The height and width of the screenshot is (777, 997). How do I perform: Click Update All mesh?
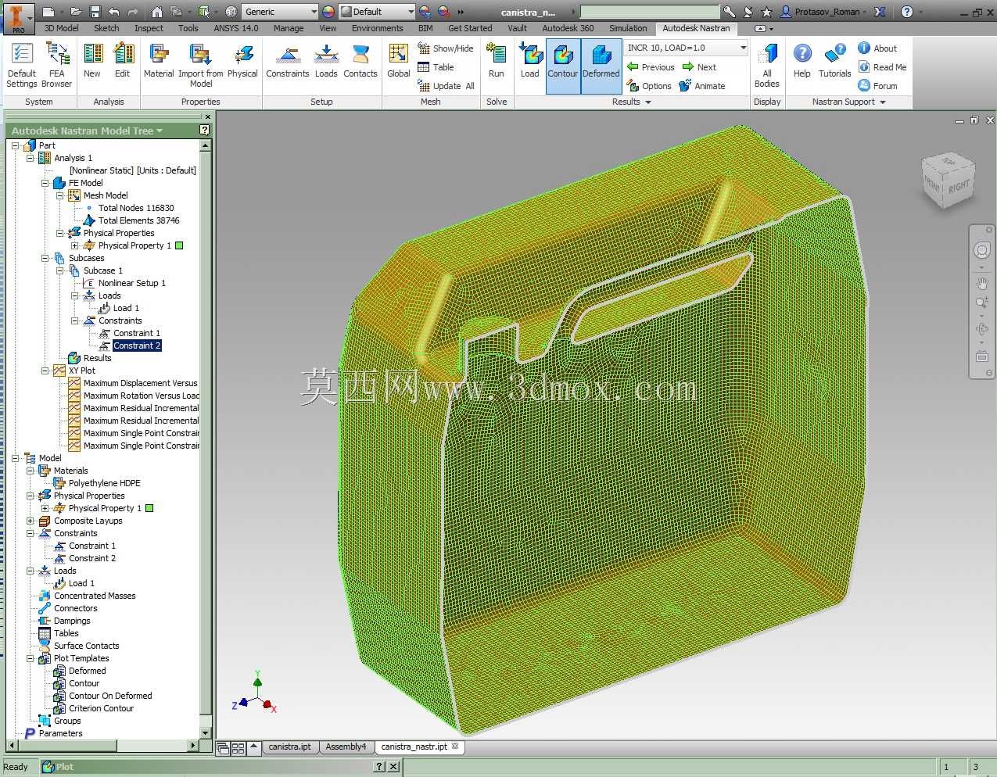[446, 86]
